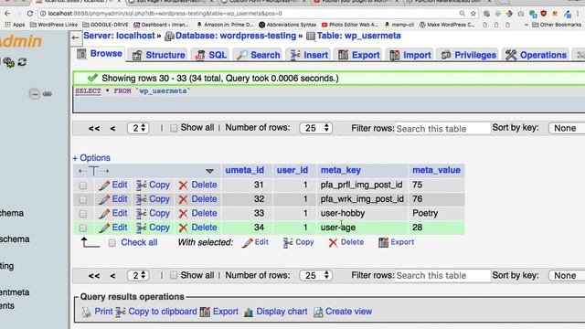The image size is (585, 329).
Task: Click the reload navigation panel icon
Action: tap(22, 62)
